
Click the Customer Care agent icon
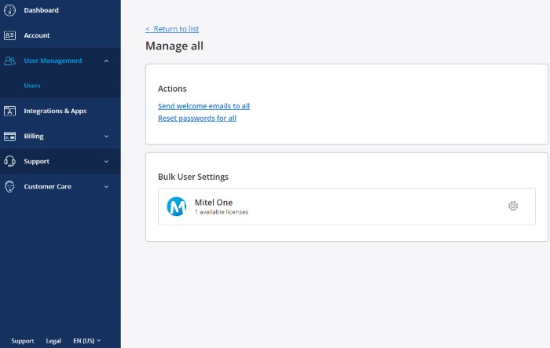pyautogui.click(x=10, y=186)
